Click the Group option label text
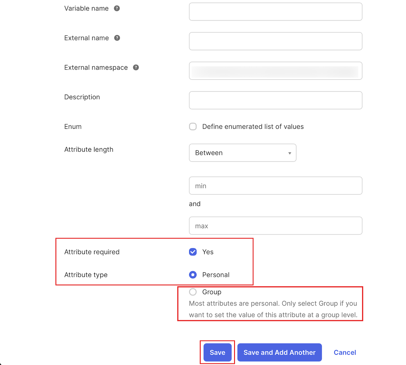 coord(212,292)
